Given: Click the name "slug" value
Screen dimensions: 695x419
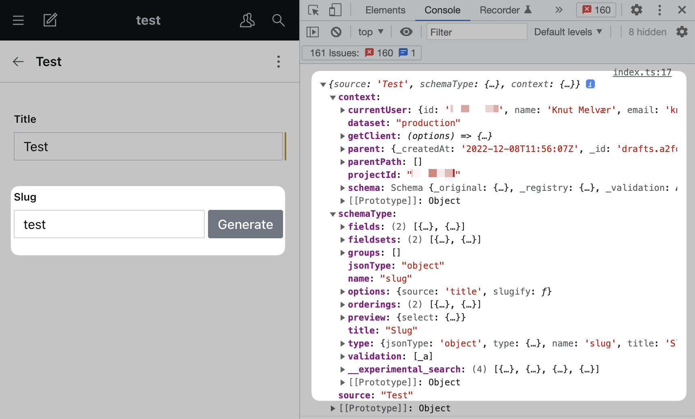Looking at the screenshot, I should point(396,278).
